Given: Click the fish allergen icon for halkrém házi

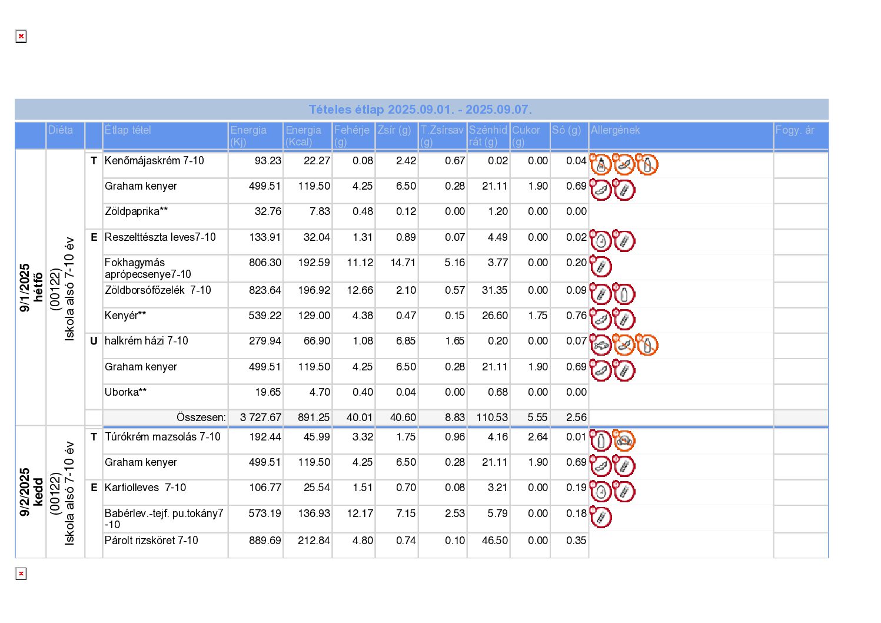Looking at the screenshot, I should [x=601, y=345].
